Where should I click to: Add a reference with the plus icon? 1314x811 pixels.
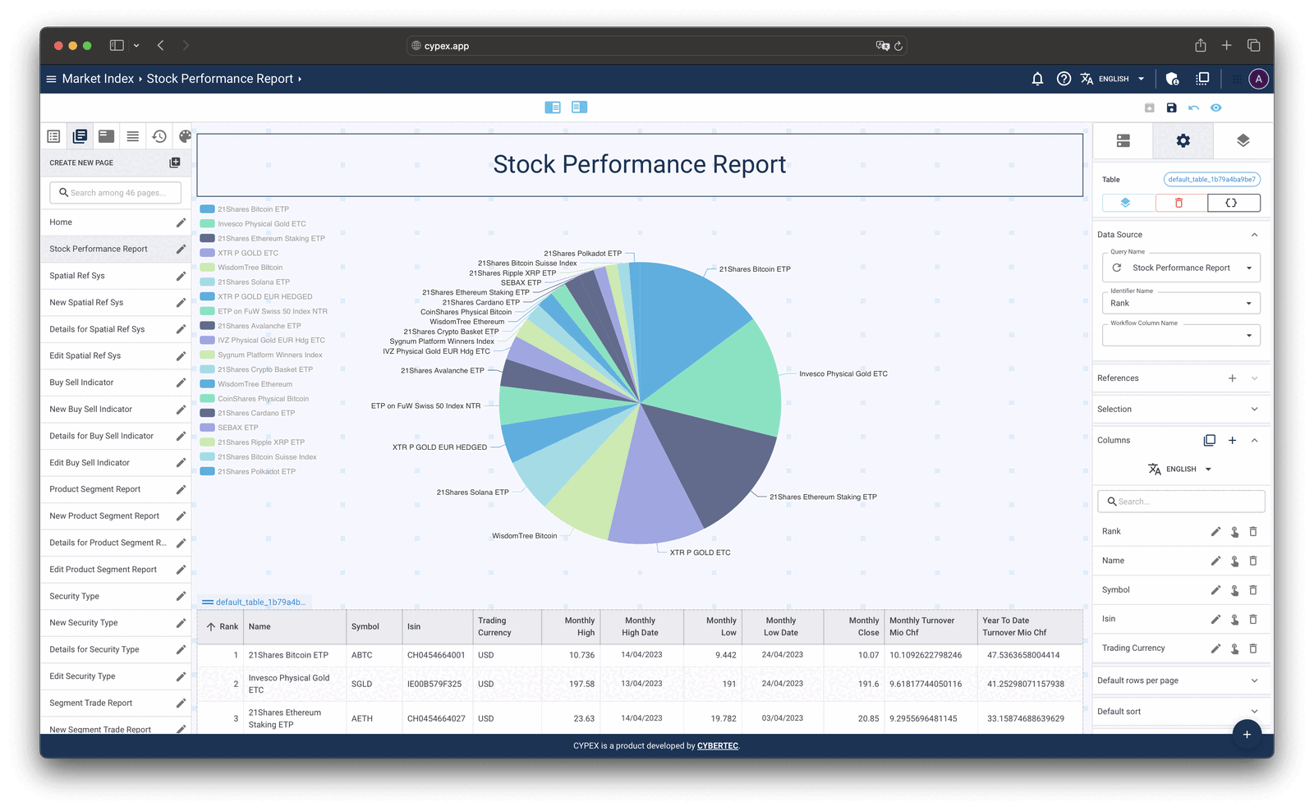pyautogui.click(x=1232, y=378)
